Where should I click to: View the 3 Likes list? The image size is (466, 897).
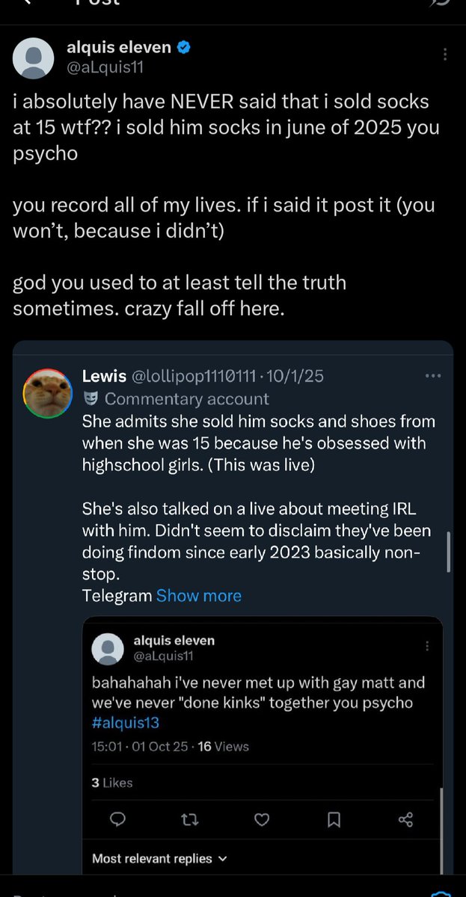(x=112, y=783)
